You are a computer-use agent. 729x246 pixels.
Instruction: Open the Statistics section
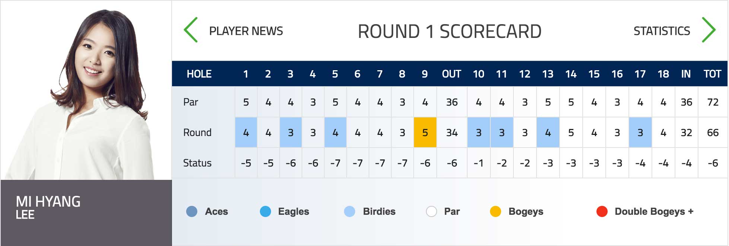point(662,31)
